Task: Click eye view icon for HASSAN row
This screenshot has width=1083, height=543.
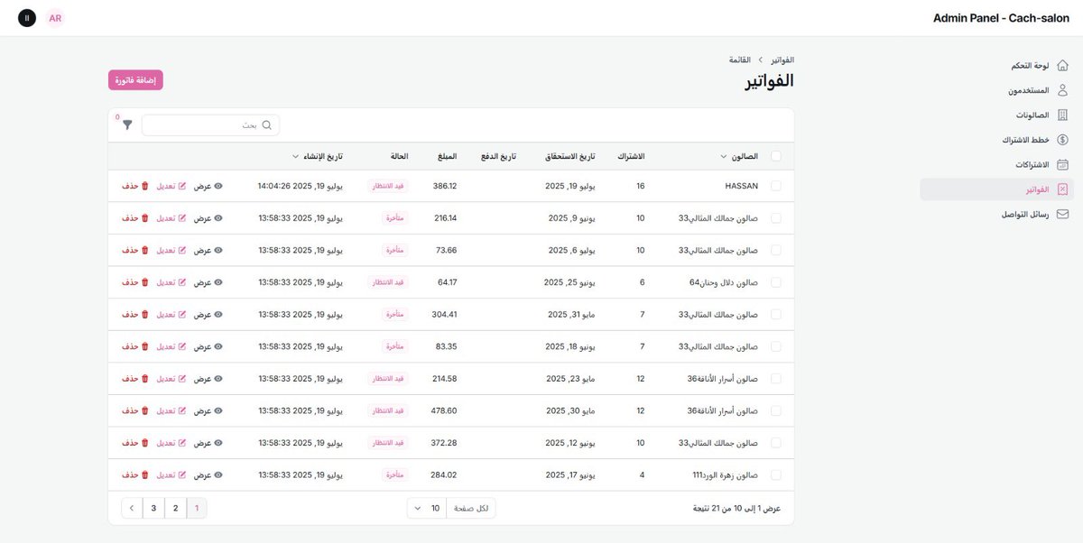Action: point(218,186)
